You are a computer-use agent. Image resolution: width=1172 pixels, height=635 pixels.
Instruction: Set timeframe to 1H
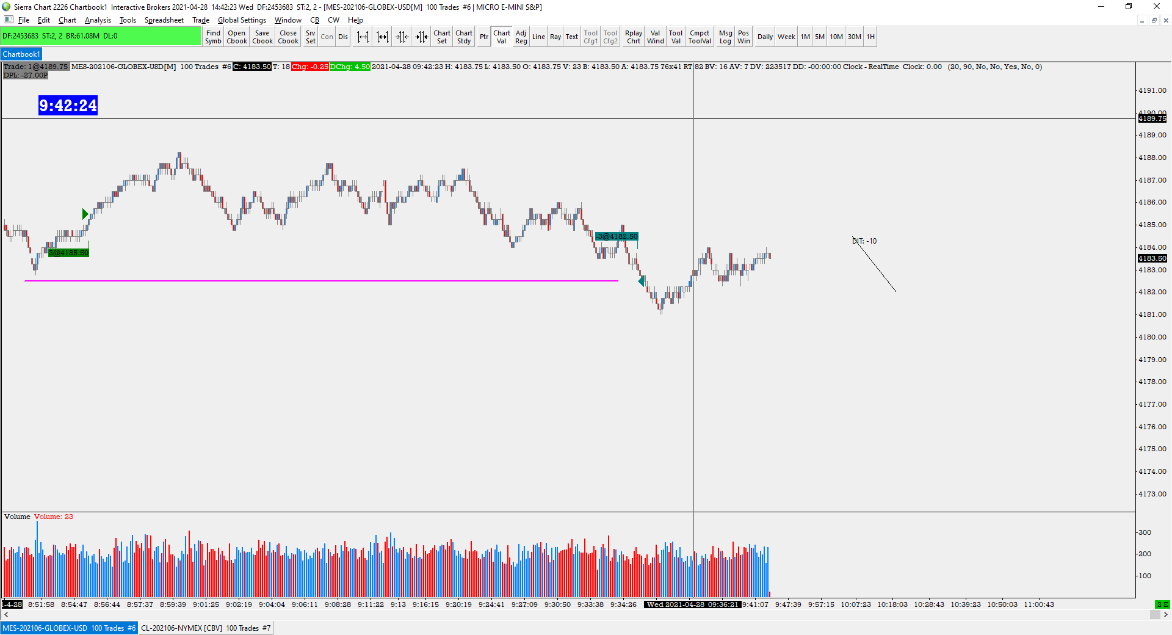(870, 37)
